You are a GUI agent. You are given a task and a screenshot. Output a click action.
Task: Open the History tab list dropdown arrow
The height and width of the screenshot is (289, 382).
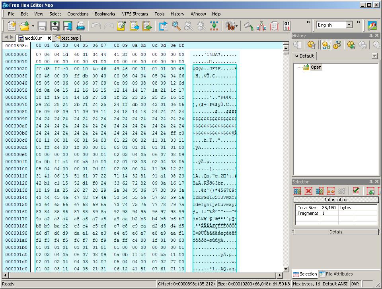(x=375, y=56)
